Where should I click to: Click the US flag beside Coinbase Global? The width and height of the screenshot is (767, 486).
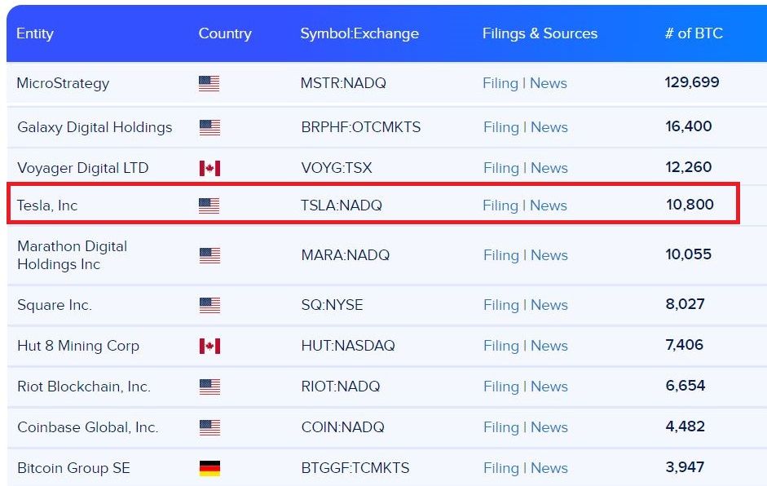(209, 427)
